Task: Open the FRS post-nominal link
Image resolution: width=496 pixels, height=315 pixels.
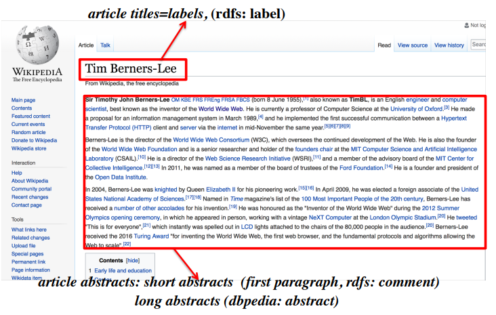Action: coord(197,100)
